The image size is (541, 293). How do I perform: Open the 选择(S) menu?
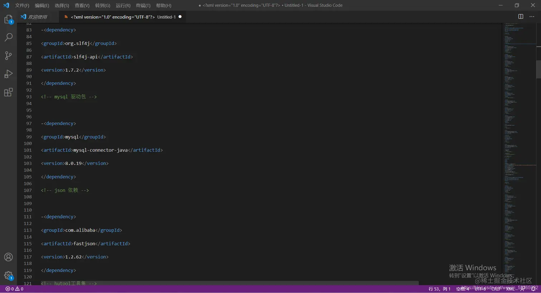[x=62, y=5]
